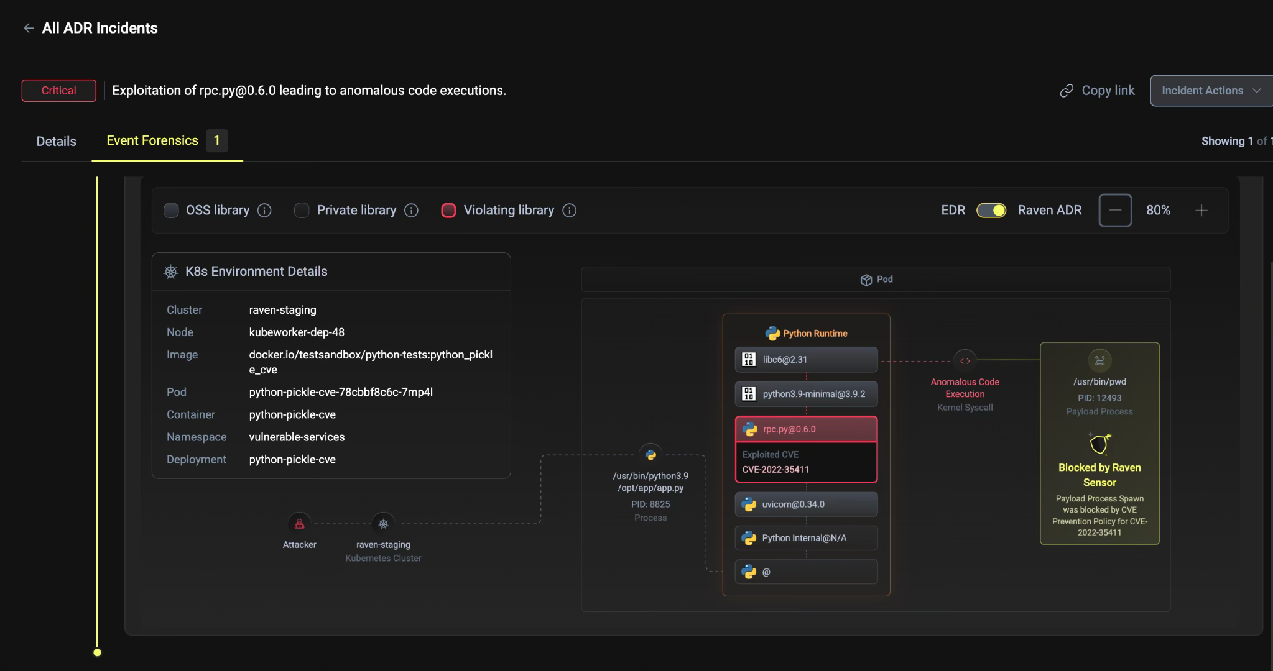Open info icon next to OSS library
The width and height of the screenshot is (1273, 671).
coord(264,211)
